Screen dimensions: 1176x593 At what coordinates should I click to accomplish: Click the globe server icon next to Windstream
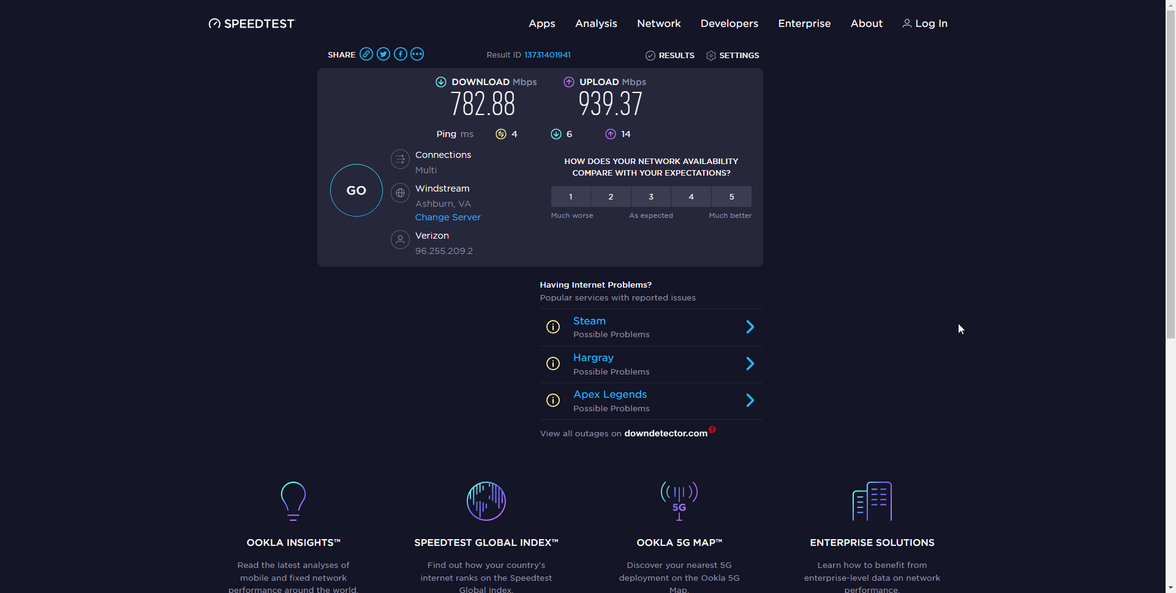tap(400, 193)
